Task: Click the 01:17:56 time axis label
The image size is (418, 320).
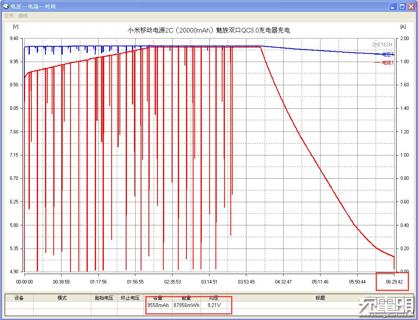Action: tap(98, 282)
